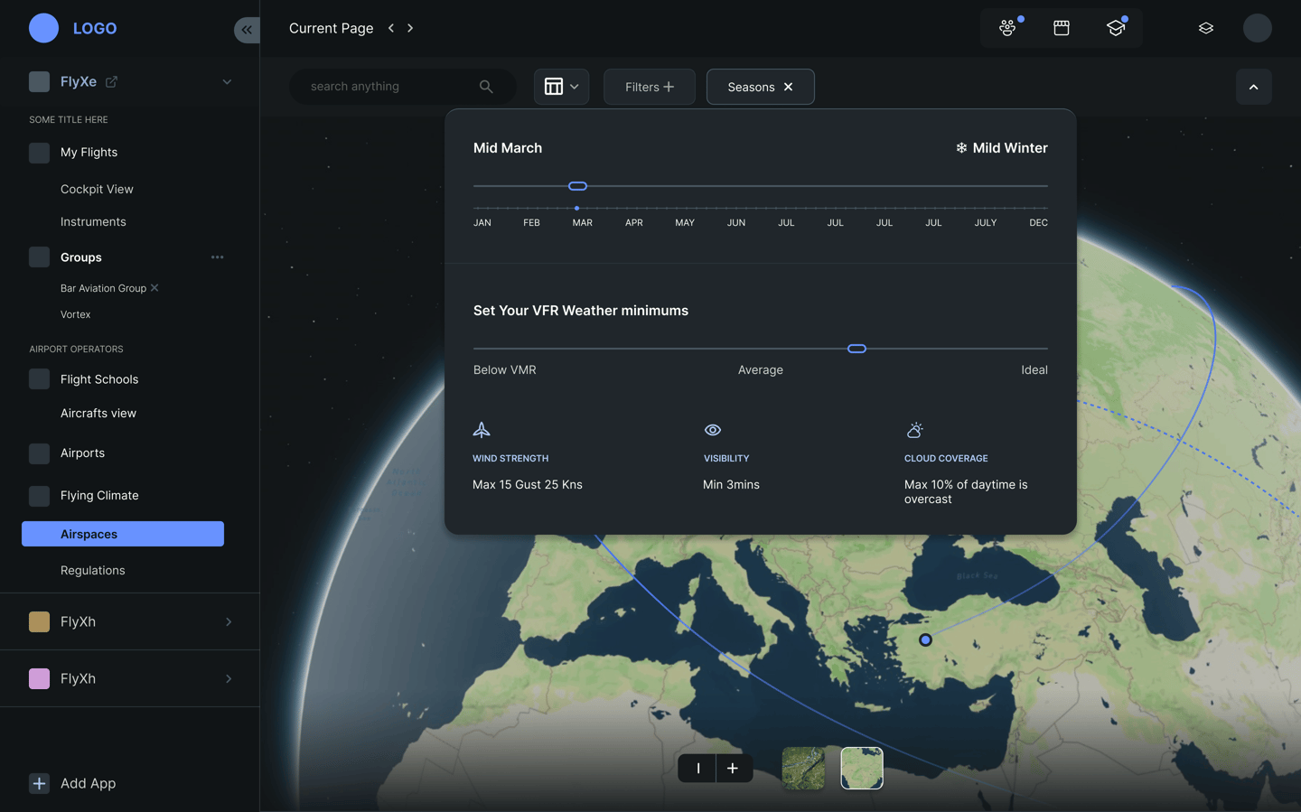Screen dimensions: 1301x812
Task: Collapse the FlyXe app section chevron
Action: [227, 82]
